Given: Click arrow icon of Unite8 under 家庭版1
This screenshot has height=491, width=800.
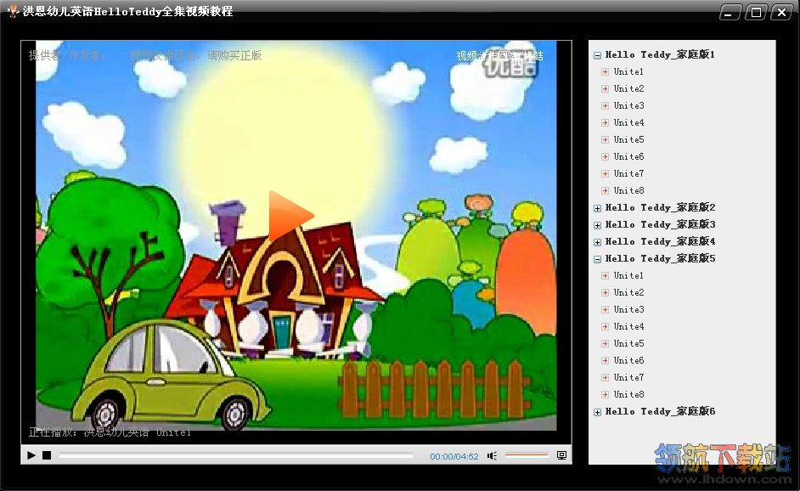Looking at the screenshot, I should 606,191.
